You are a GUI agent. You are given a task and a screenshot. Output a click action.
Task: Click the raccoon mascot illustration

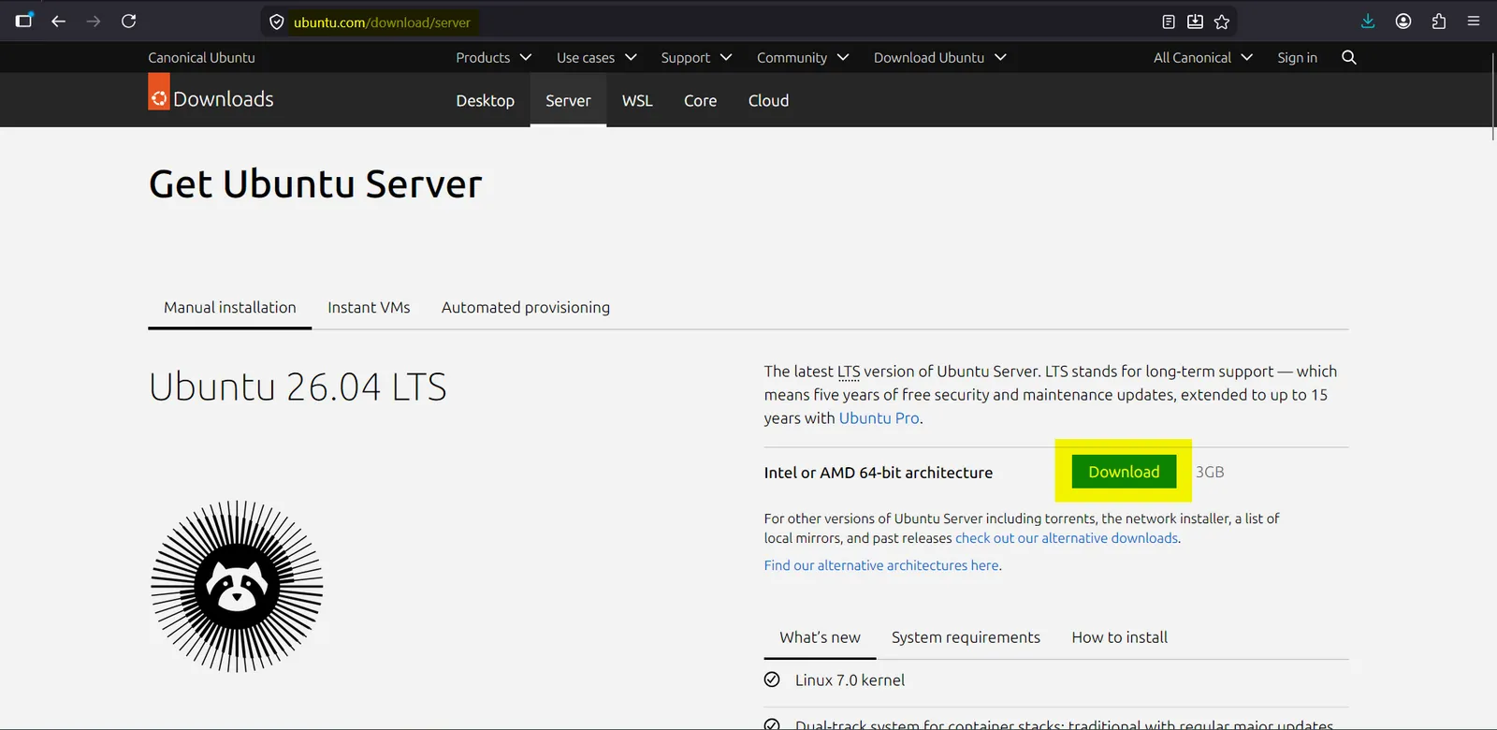click(x=238, y=586)
